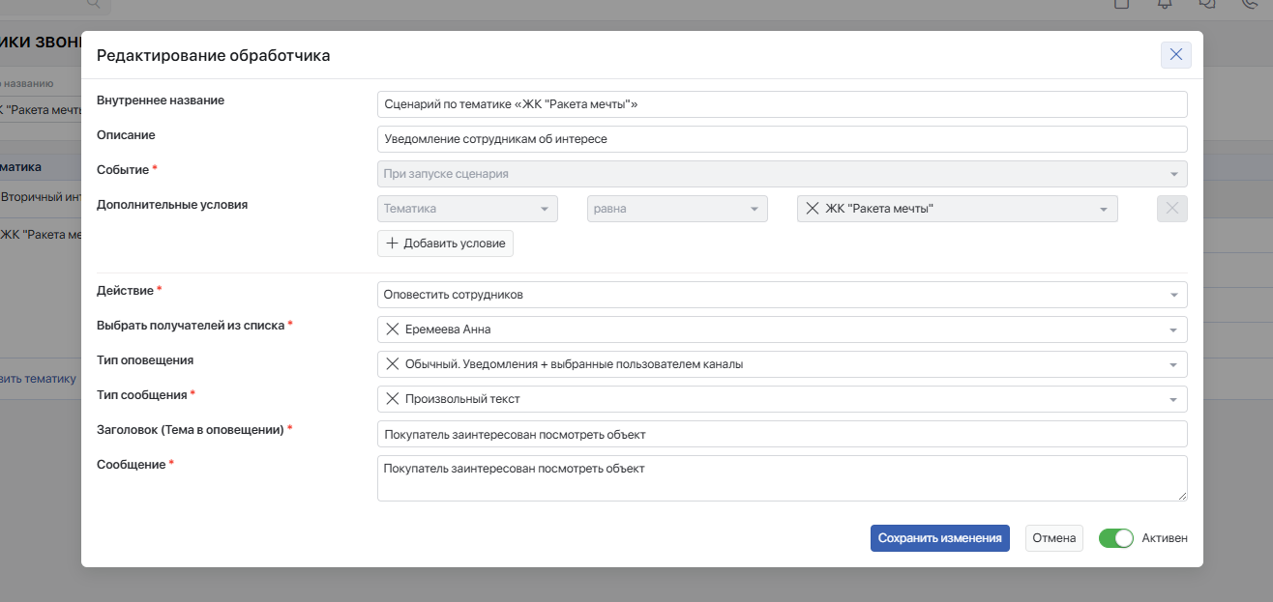
Task: Close the handler editing dialog
Action: pyautogui.click(x=1175, y=55)
